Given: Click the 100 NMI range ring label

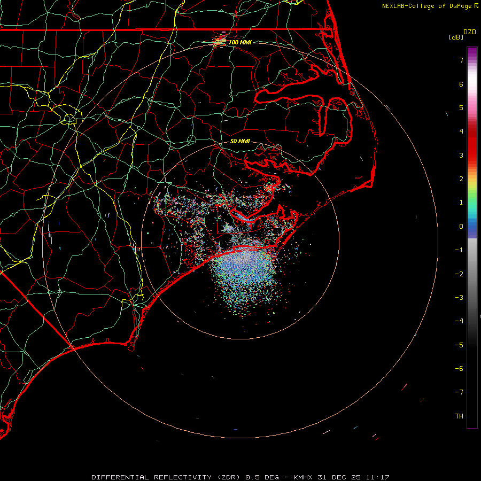Looking at the screenshot, I should point(240,42).
